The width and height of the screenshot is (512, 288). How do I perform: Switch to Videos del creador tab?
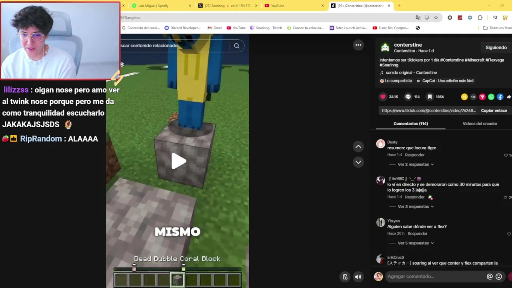[x=480, y=124]
